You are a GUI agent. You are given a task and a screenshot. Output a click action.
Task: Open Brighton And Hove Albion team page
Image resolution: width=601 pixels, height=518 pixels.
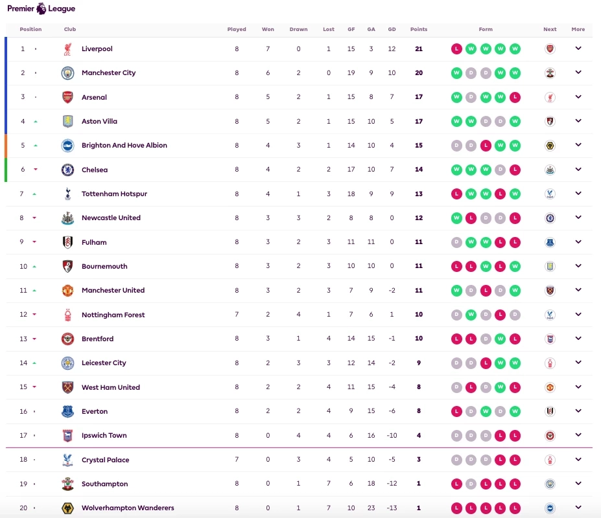coord(124,146)
